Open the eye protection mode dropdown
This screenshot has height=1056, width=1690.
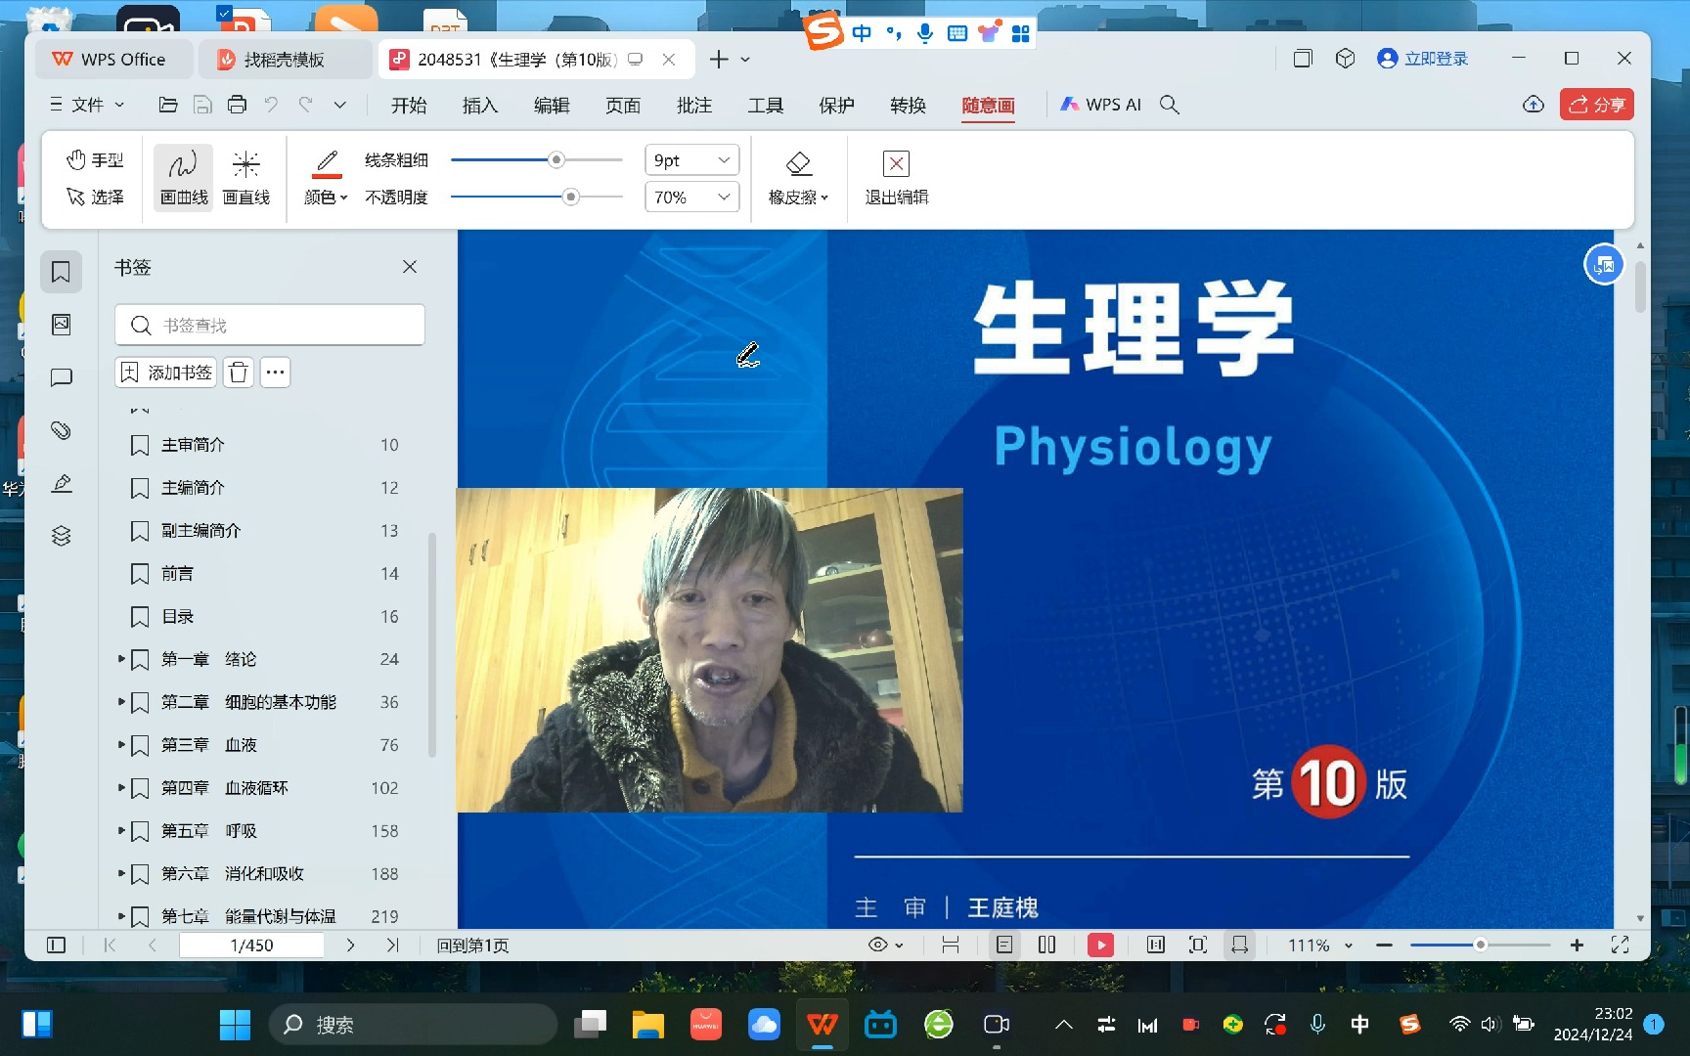pyautogui.click(x=886, y=946)
